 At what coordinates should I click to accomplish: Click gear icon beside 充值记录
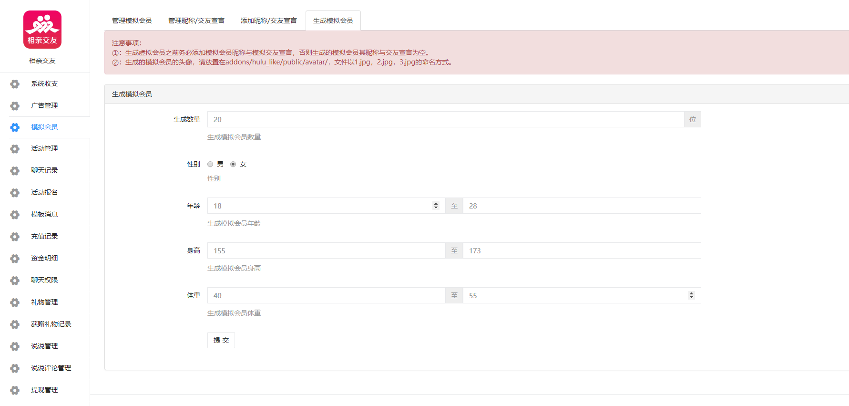click(15, 237)
